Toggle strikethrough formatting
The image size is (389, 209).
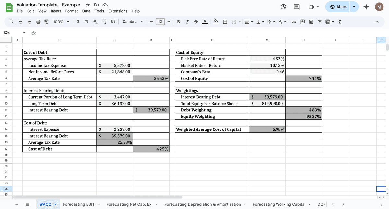[195, 22]
